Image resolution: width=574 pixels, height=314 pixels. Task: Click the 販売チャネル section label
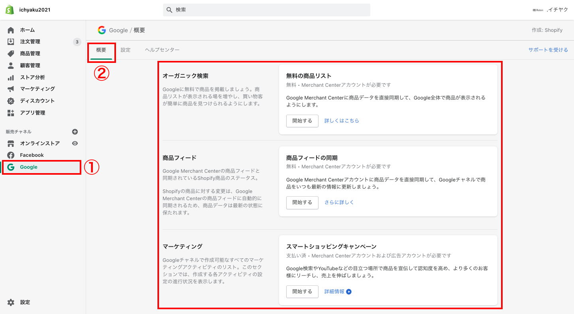[x=18, y=132]
